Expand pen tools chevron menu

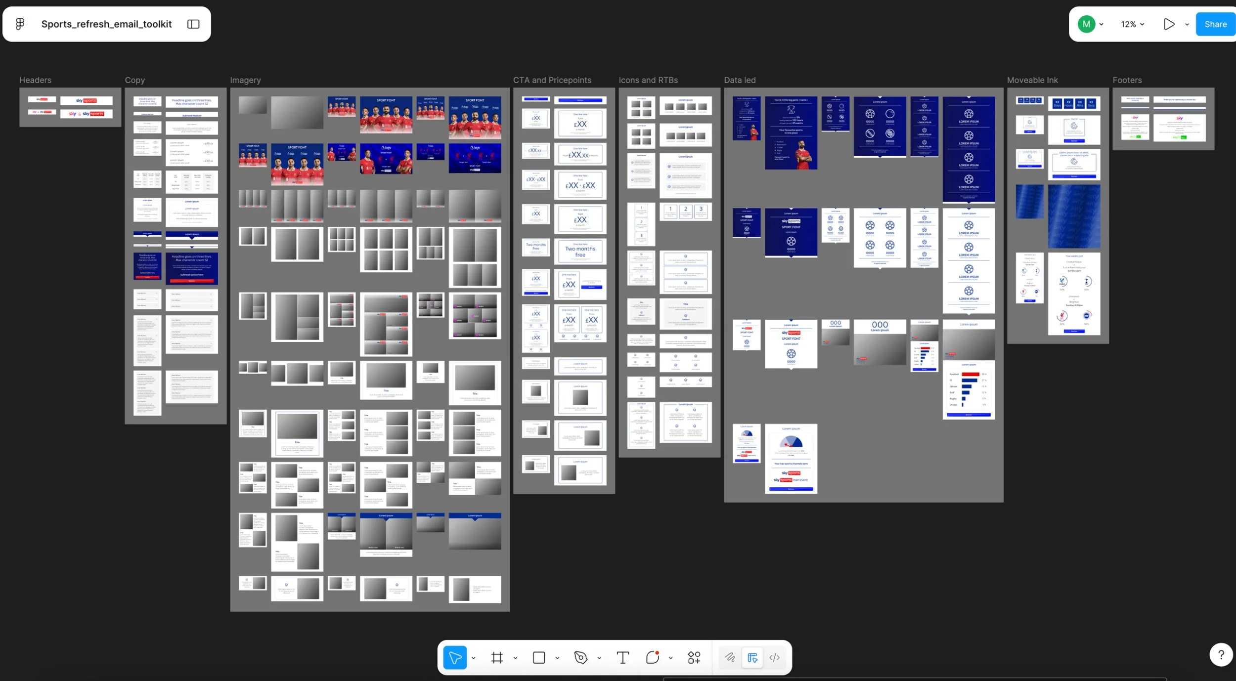tap(599, 658)
